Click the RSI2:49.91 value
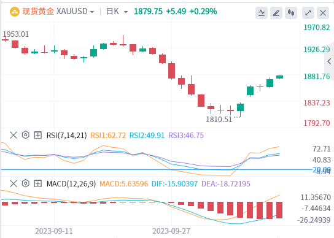334x238 pixels. tap(147, 136)
